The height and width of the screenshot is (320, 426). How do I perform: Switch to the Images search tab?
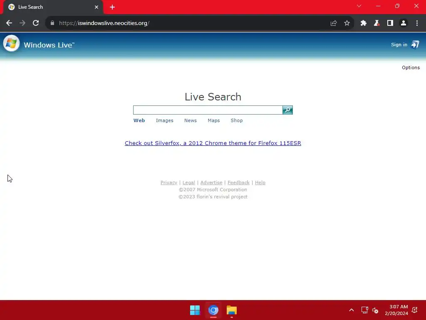coord(165,120)
